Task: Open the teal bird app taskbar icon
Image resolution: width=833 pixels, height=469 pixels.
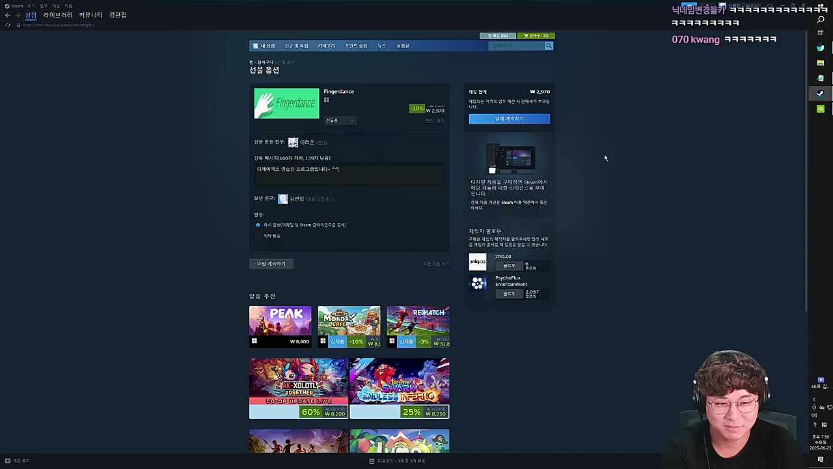Action: (x=821, y=48)
